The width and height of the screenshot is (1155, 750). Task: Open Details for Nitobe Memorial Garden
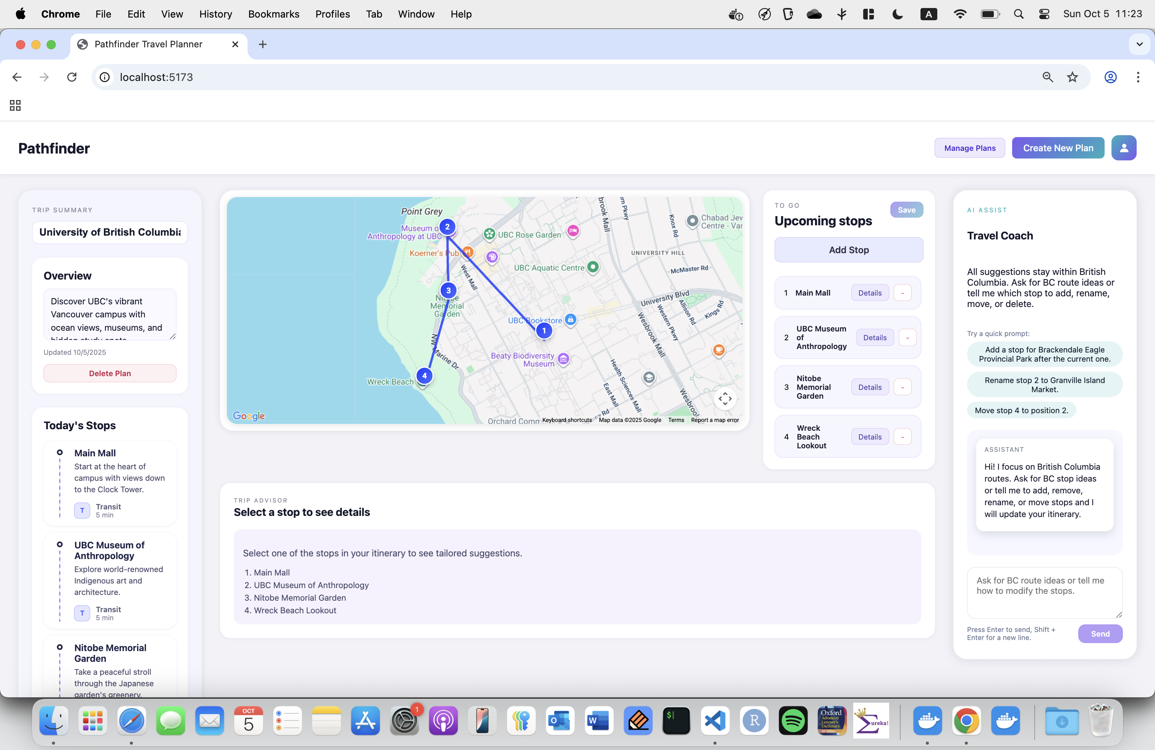[869, 387]
